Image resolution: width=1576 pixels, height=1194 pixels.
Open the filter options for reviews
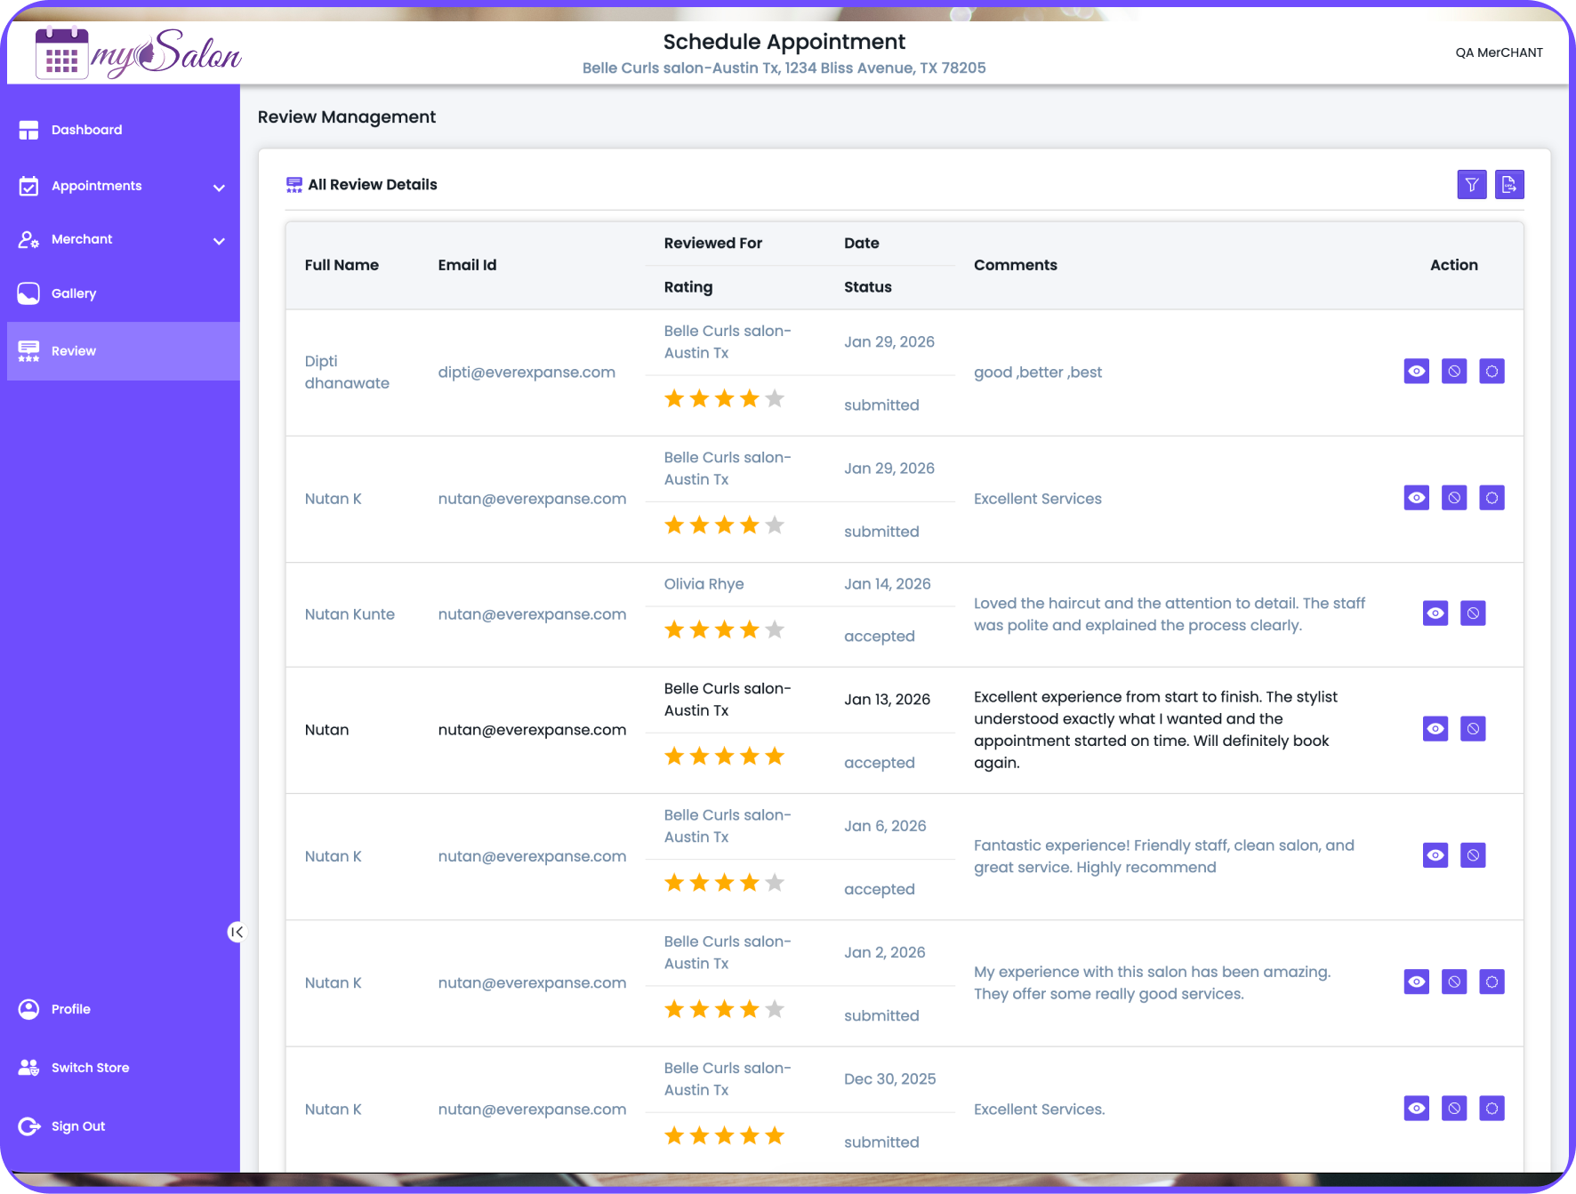1472,184
